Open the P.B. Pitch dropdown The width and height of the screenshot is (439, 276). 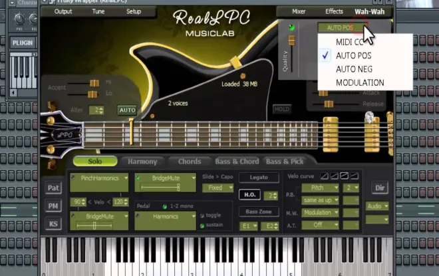point(320,188)
